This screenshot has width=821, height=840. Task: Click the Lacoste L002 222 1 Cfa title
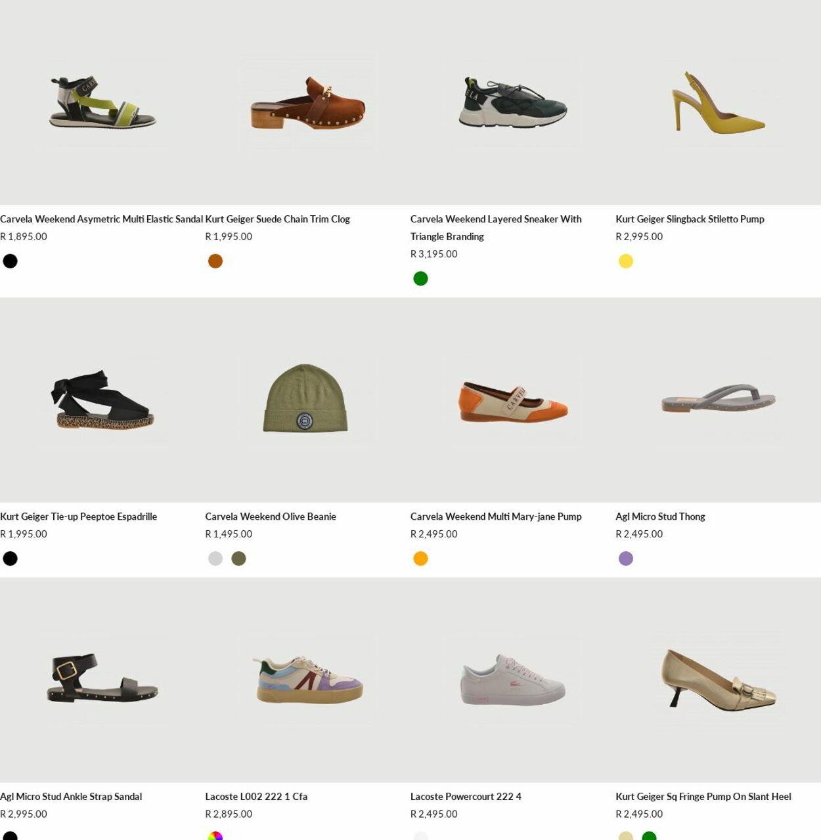pos(256,797)
